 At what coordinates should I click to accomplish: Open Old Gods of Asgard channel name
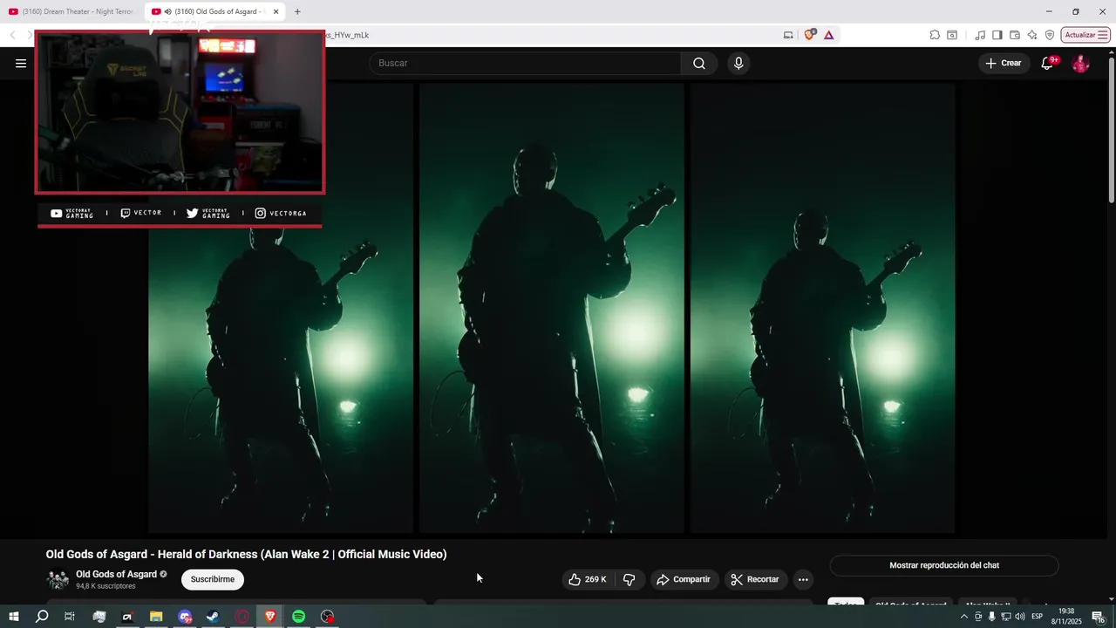click(116, 574)
